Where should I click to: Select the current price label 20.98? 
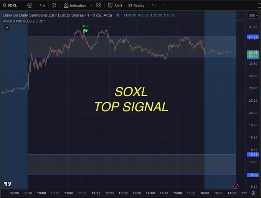tap(253, 54)
